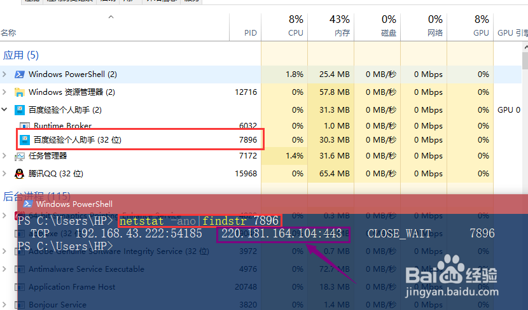Click the Windows PowerShell window title bar
This screenshot has width=528, height=310.
(x=273, y=204)
